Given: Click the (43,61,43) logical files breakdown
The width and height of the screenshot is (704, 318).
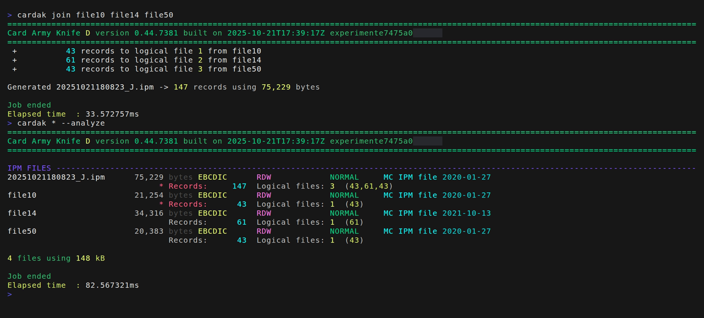Looking at the screenshot, I should pos(369,186).
